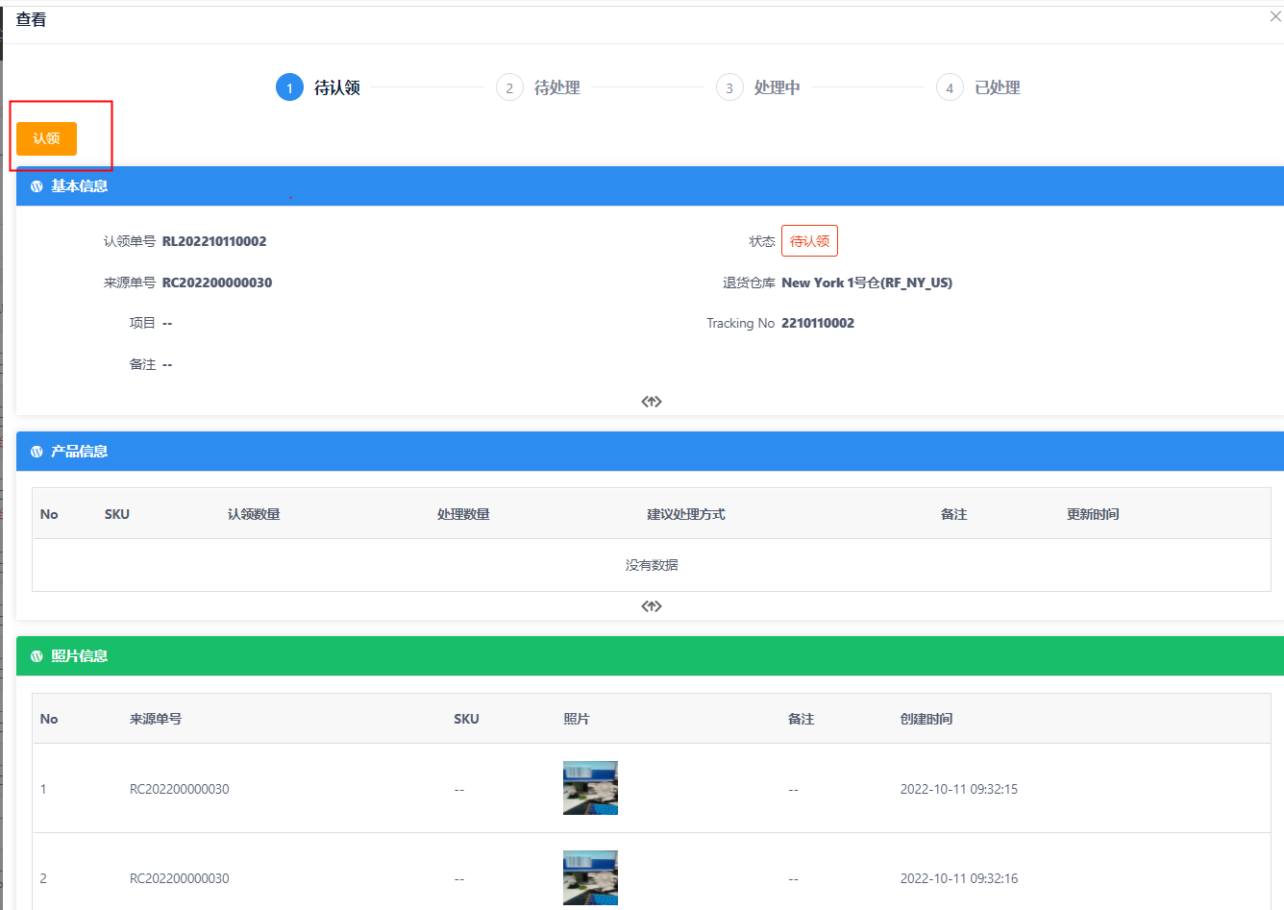Select step 3 处理中 circle
This screenshot has width=1284, height=910.
point(729,87)
